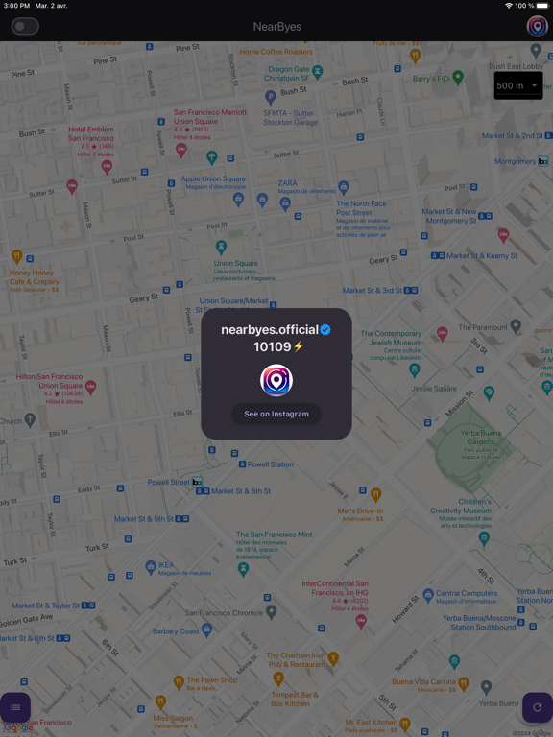Tap the refresh button at bottom right
Viewport: 553px width, 737px height.
(538, 707)
